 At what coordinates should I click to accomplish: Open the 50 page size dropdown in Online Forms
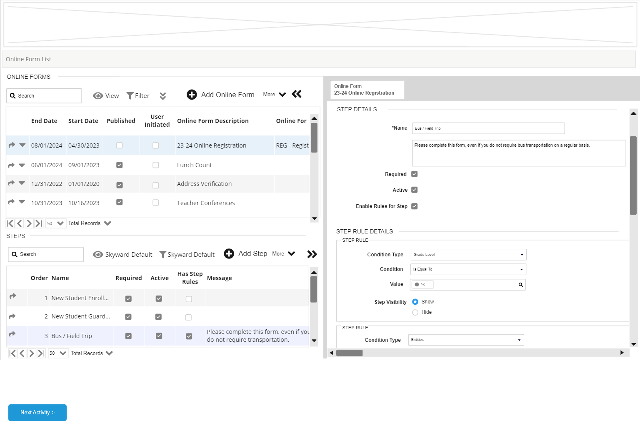(x=55, y=223)
